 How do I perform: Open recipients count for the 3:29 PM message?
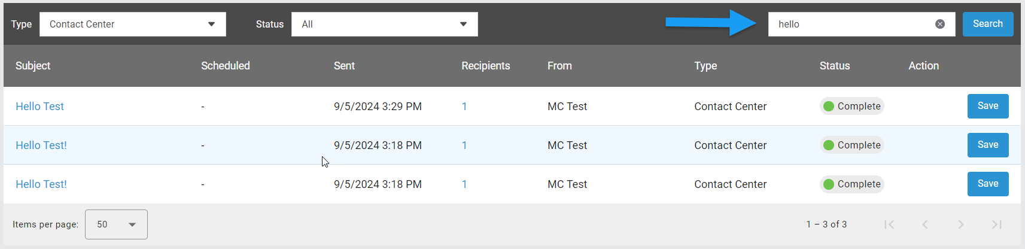coord(464,107)
